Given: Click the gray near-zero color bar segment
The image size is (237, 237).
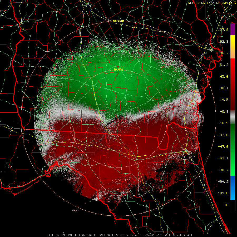Looking at the screenshot, I should tap(233, 117).
